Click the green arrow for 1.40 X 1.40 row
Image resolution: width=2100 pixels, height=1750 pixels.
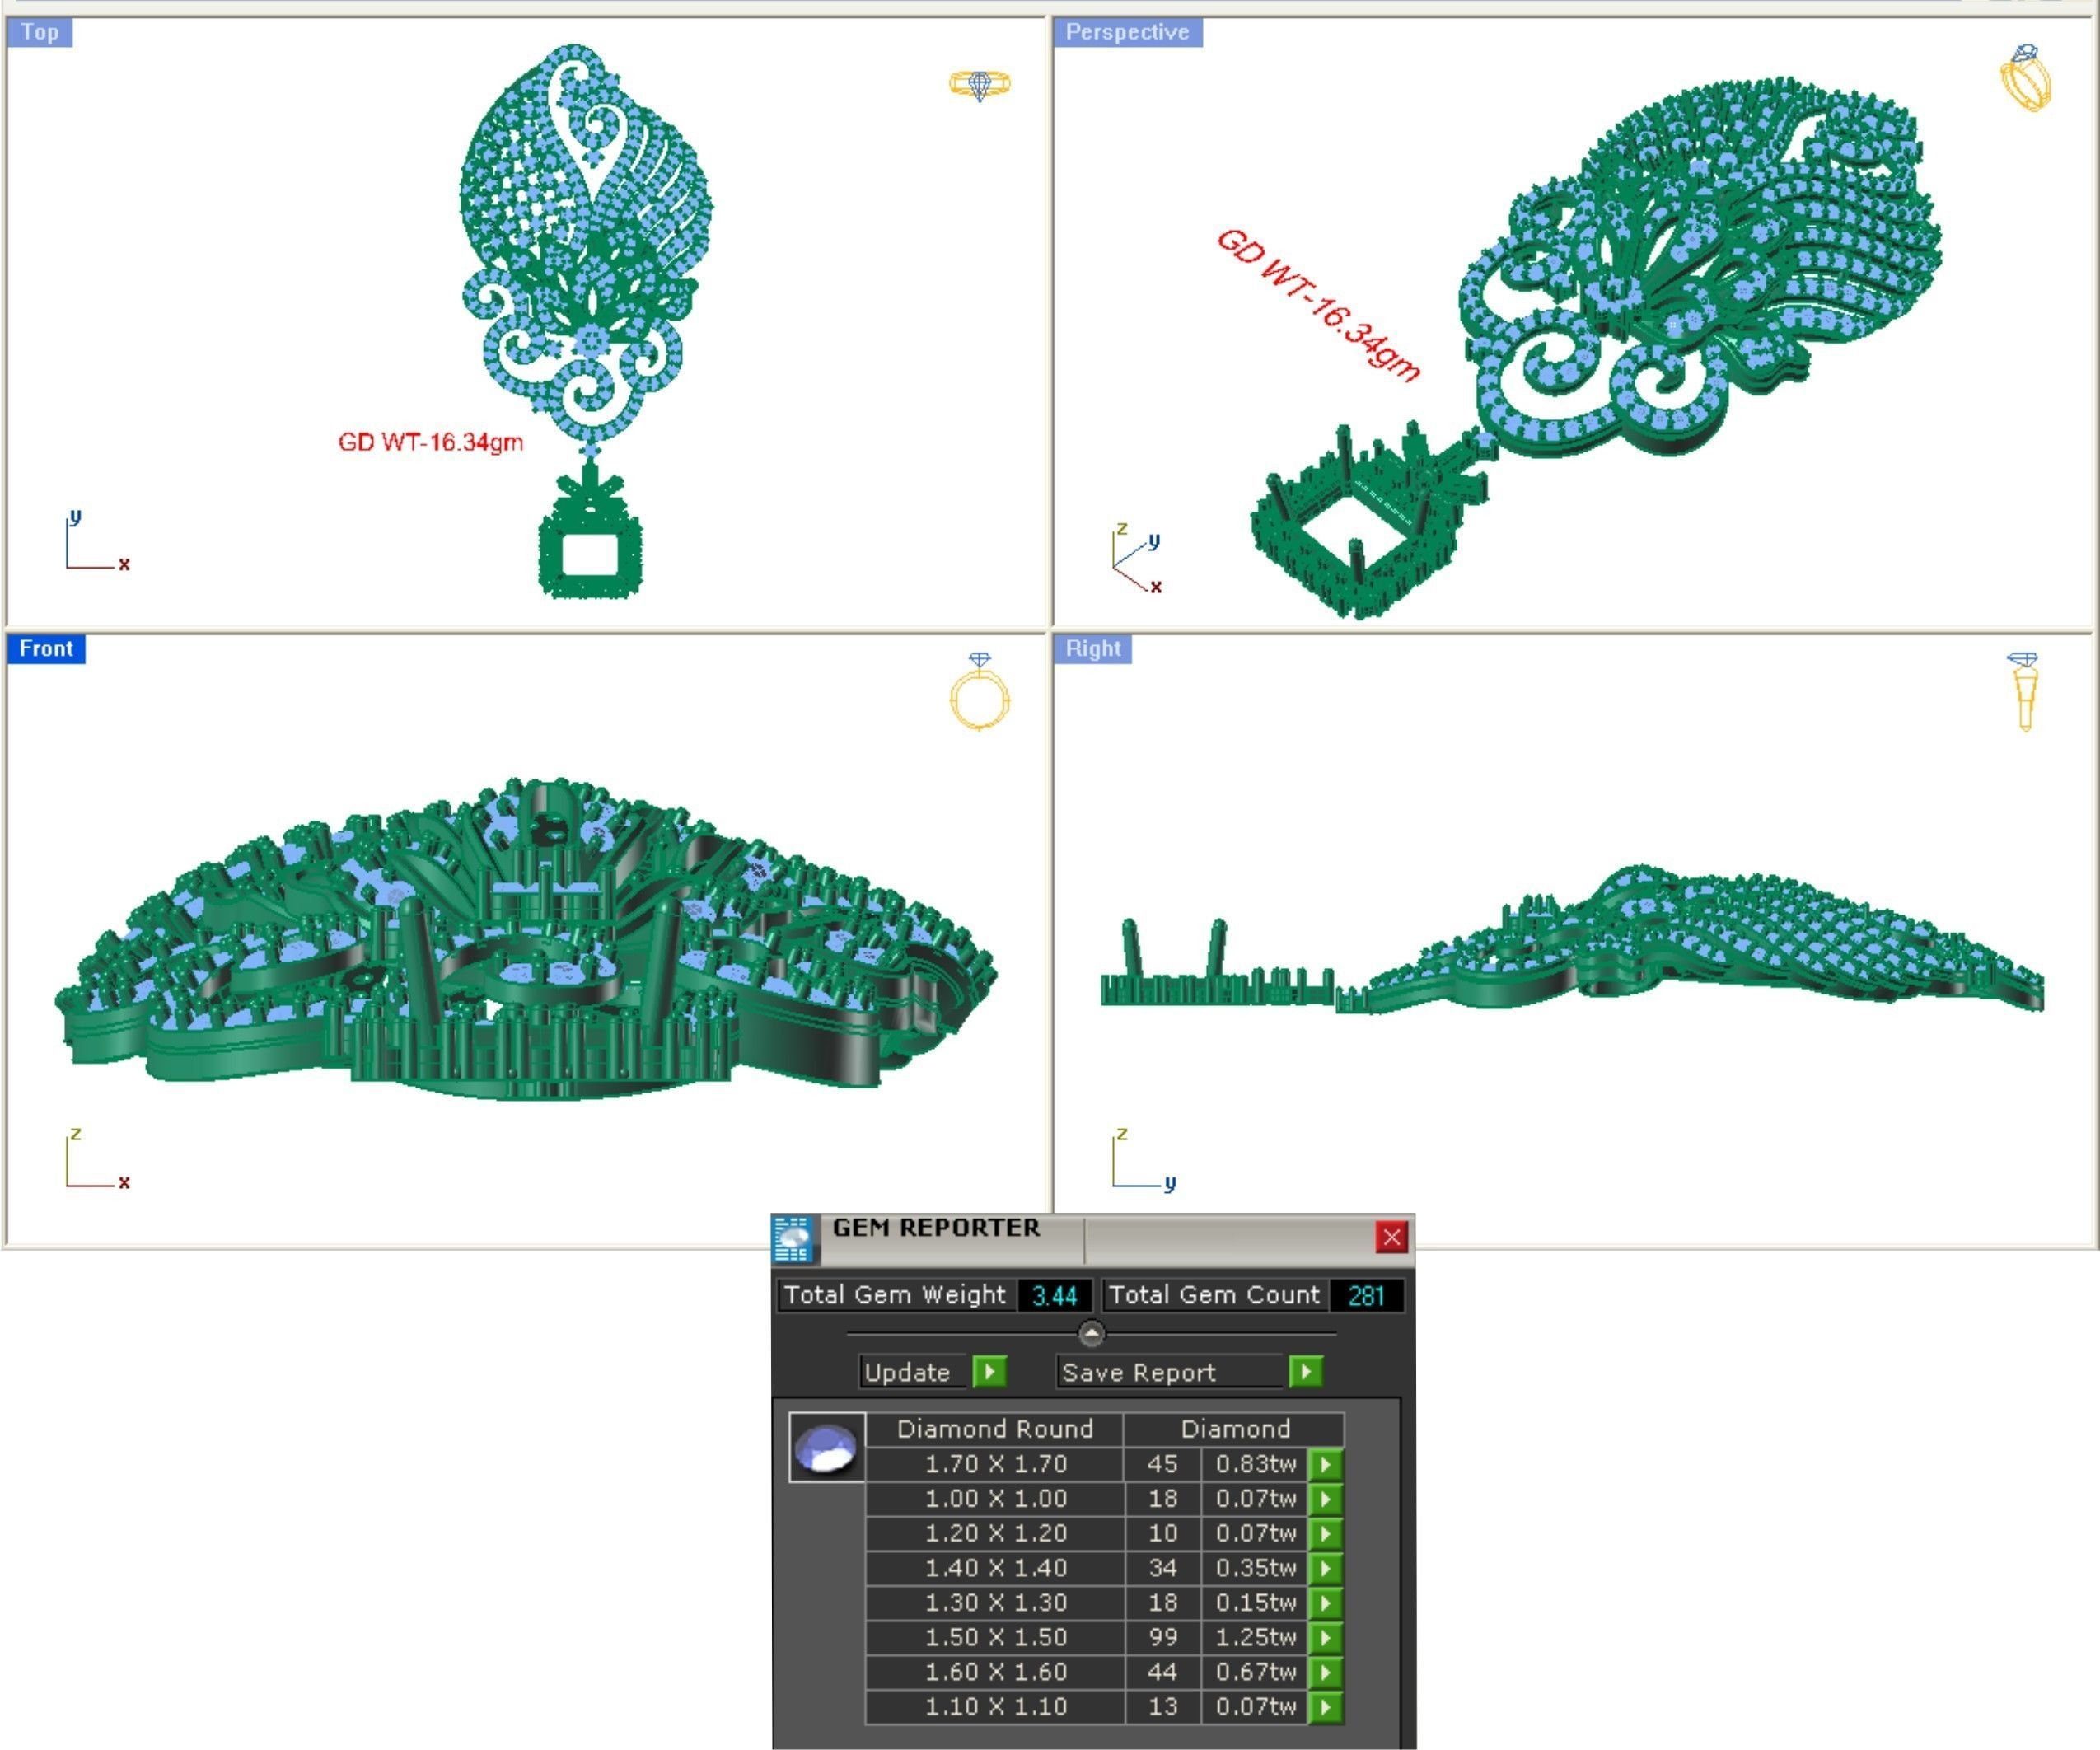1325,1568
